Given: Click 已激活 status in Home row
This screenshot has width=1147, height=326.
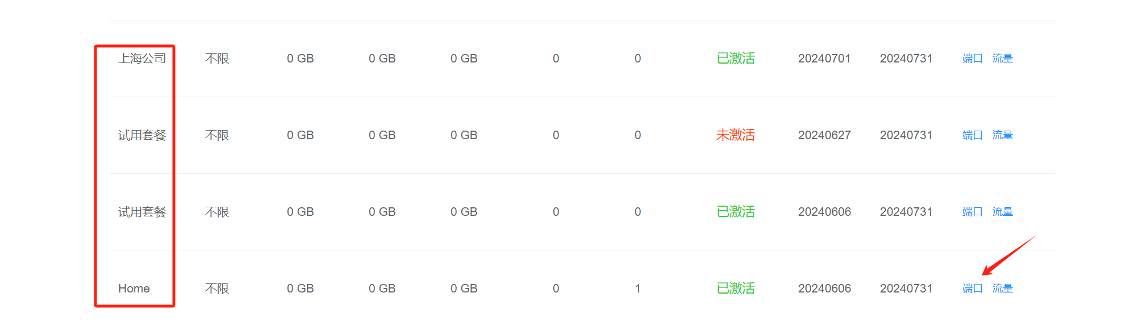Looking at the screenshot, I should (x=735, y=289).
